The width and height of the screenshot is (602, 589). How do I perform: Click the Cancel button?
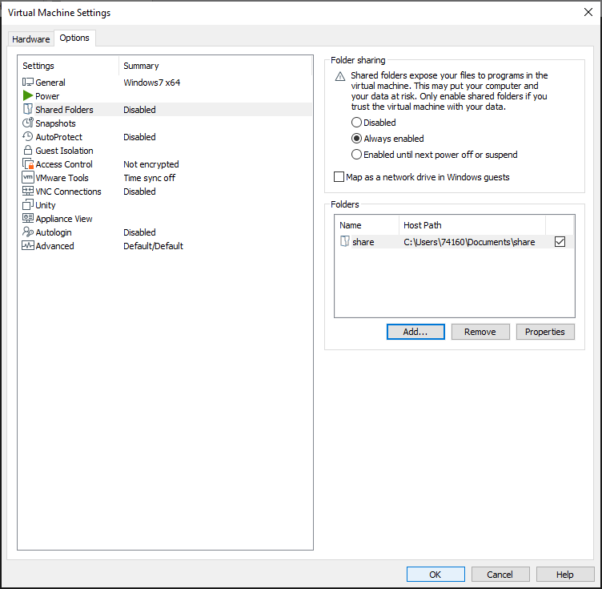[x=500, y=575]
